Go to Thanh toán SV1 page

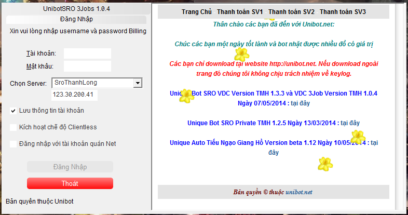click(x=240, y=12)
